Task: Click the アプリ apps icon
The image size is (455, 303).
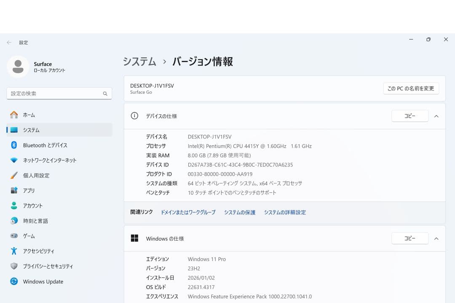Action: [14, 190]
